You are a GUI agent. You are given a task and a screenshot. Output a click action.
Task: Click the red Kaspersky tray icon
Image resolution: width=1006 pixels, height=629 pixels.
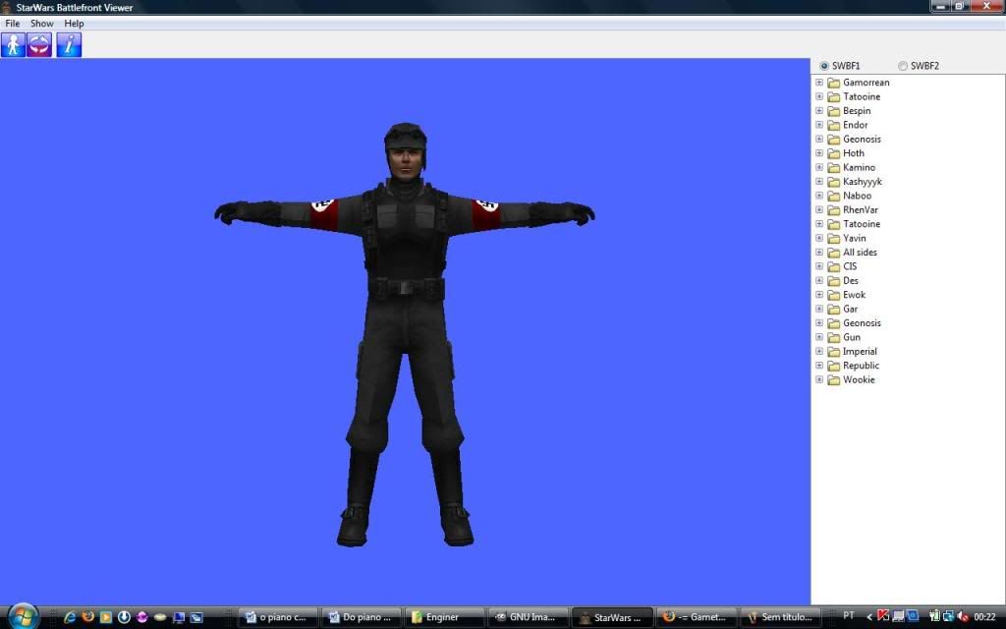[883, 616]
